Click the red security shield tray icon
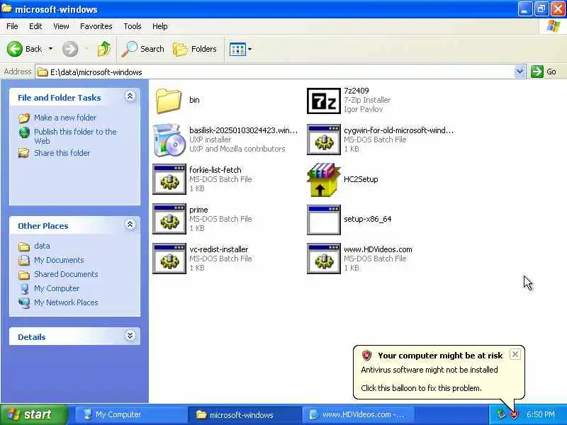This screenshot has width=567, height=425. click(x=514, y=414)
